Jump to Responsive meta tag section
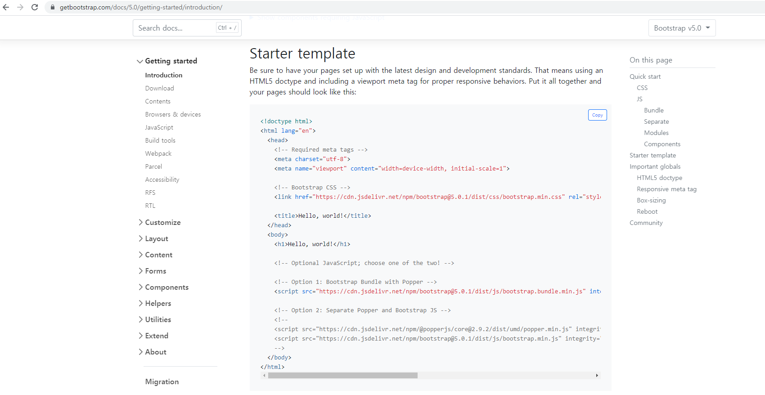 (x=666, y=189)
